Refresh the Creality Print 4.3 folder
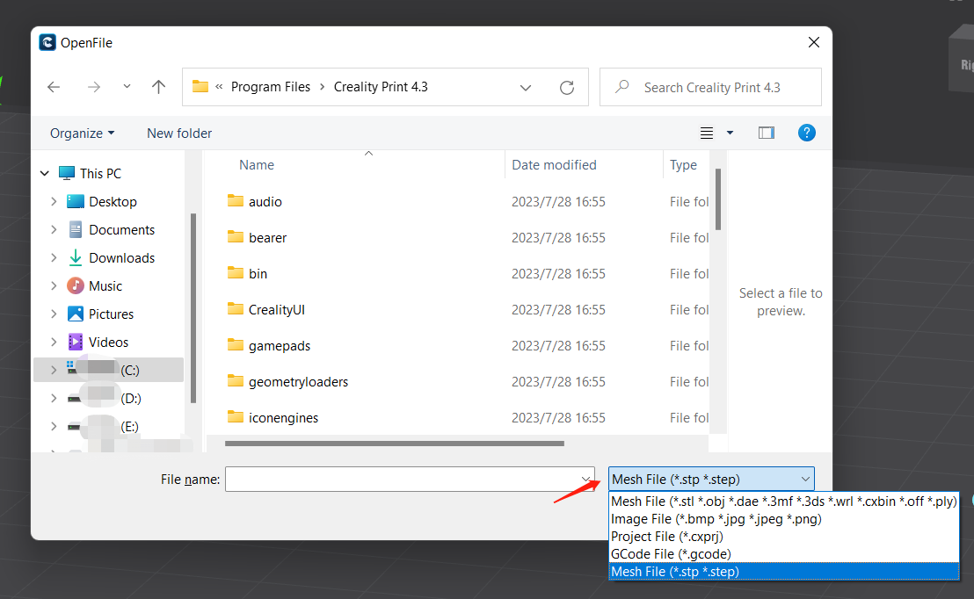This screenshot has height=599, width=974. pos(566,88)
